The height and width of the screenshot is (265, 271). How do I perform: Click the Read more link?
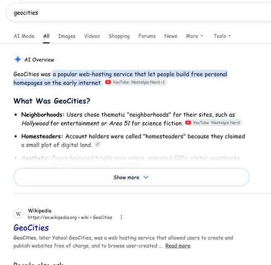pos(178,246)
